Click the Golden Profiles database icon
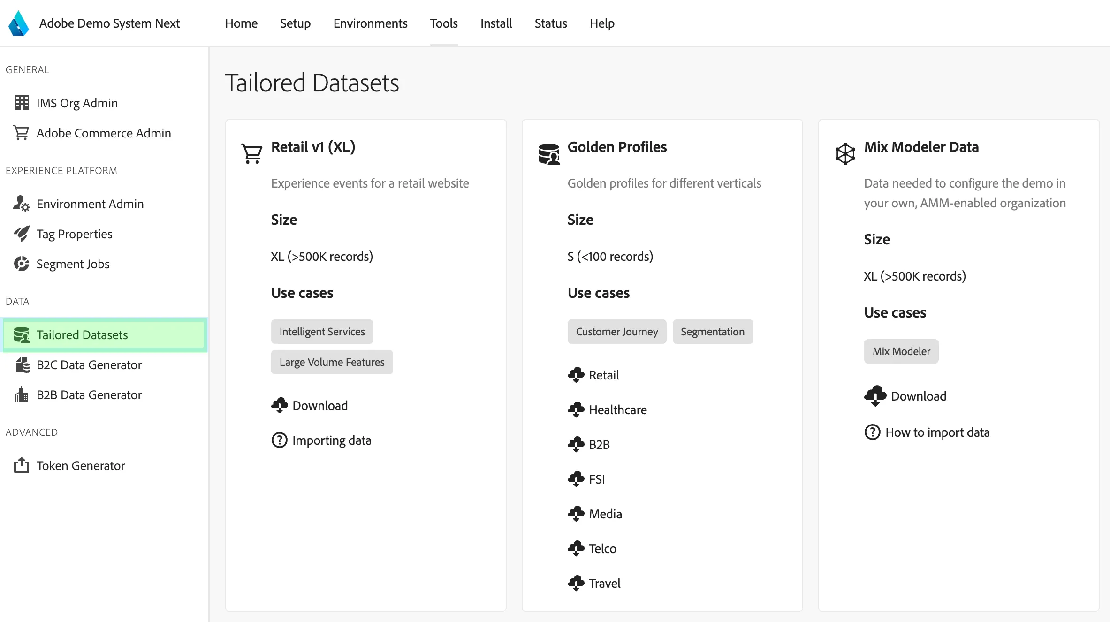This screenshot has width=1110, height=622. pyautogui.click(x=549, y=154)
